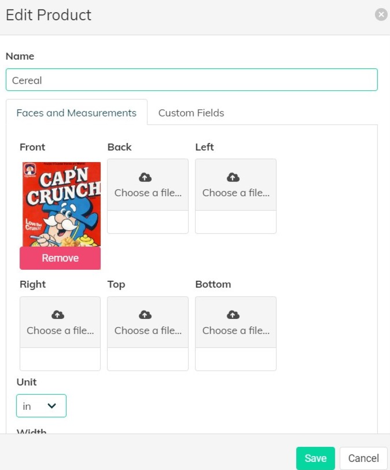Click the Bottom face upload cloud icon

233,315
